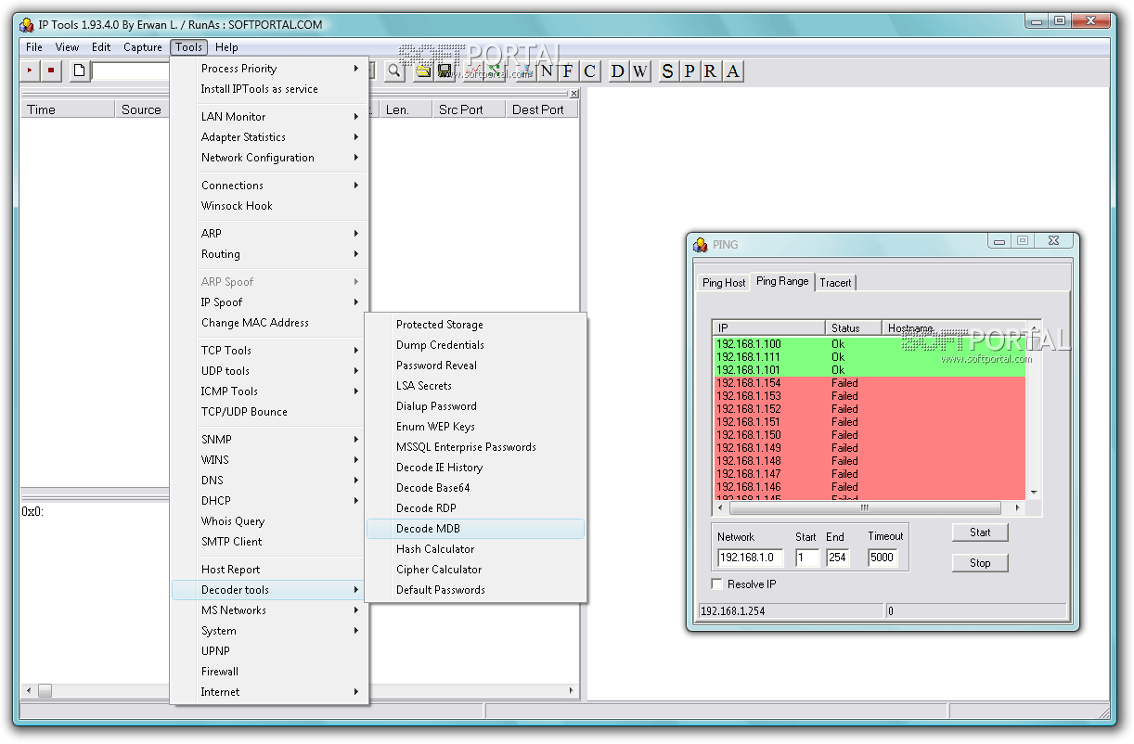Click the PING window title icon
Screen dimensions: 1134x744
point(701,244)
